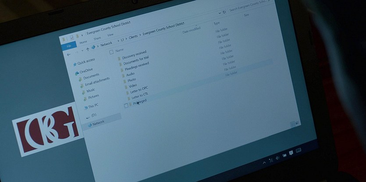Refresh the folder view
The image size is (366, 182).
point(224,12)
